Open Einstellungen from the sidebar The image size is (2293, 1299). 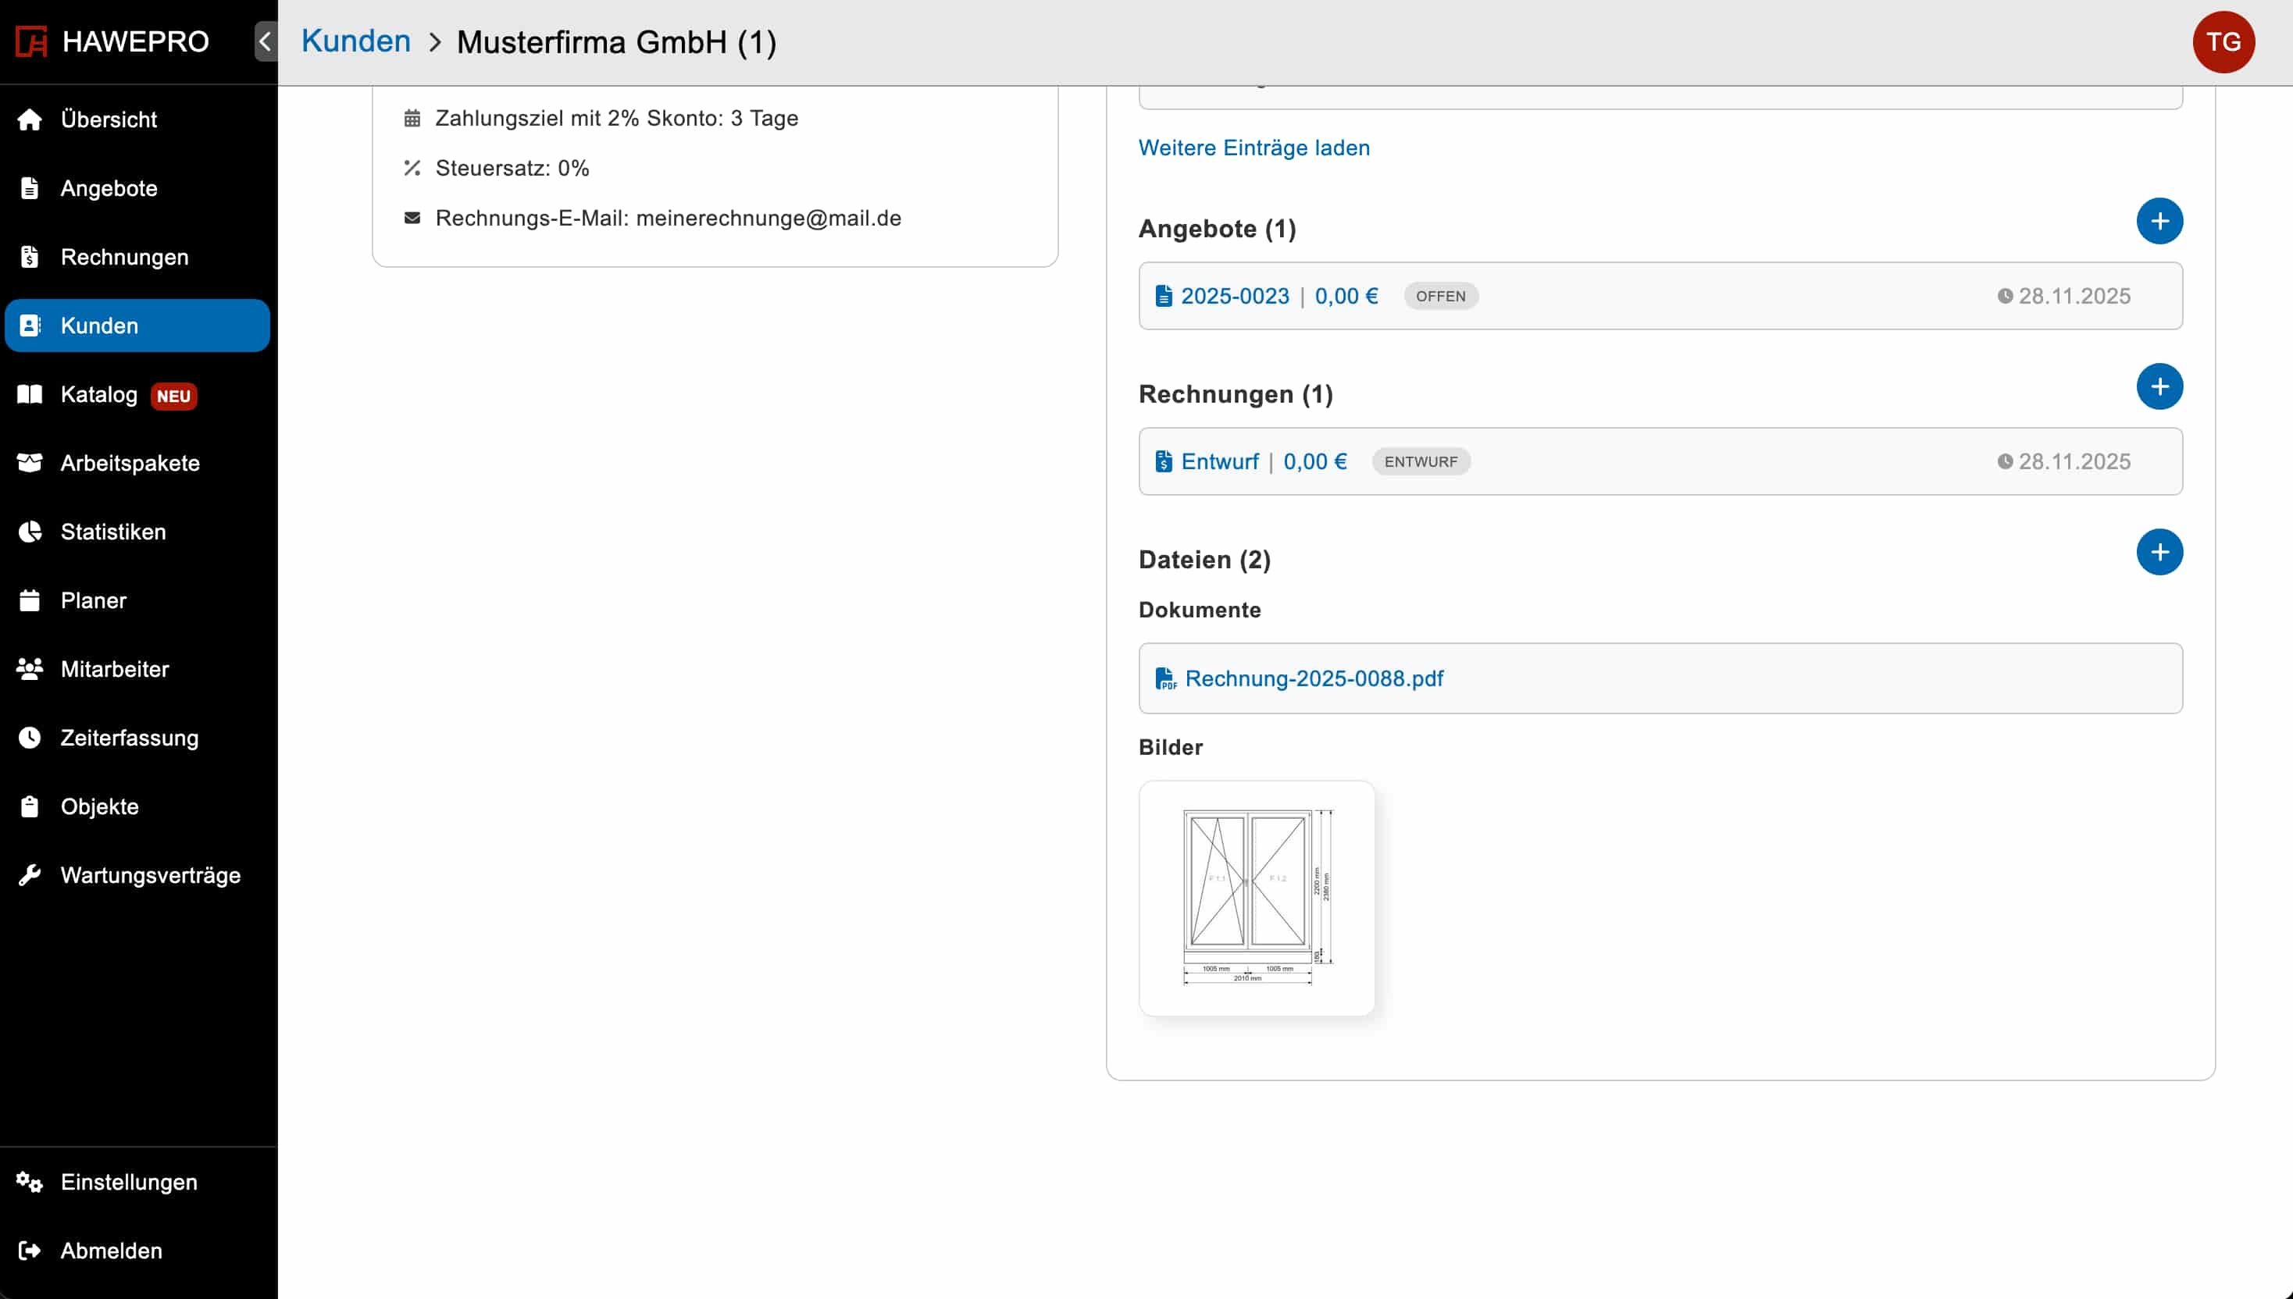pyautogui.click(x=129, y=1182)
